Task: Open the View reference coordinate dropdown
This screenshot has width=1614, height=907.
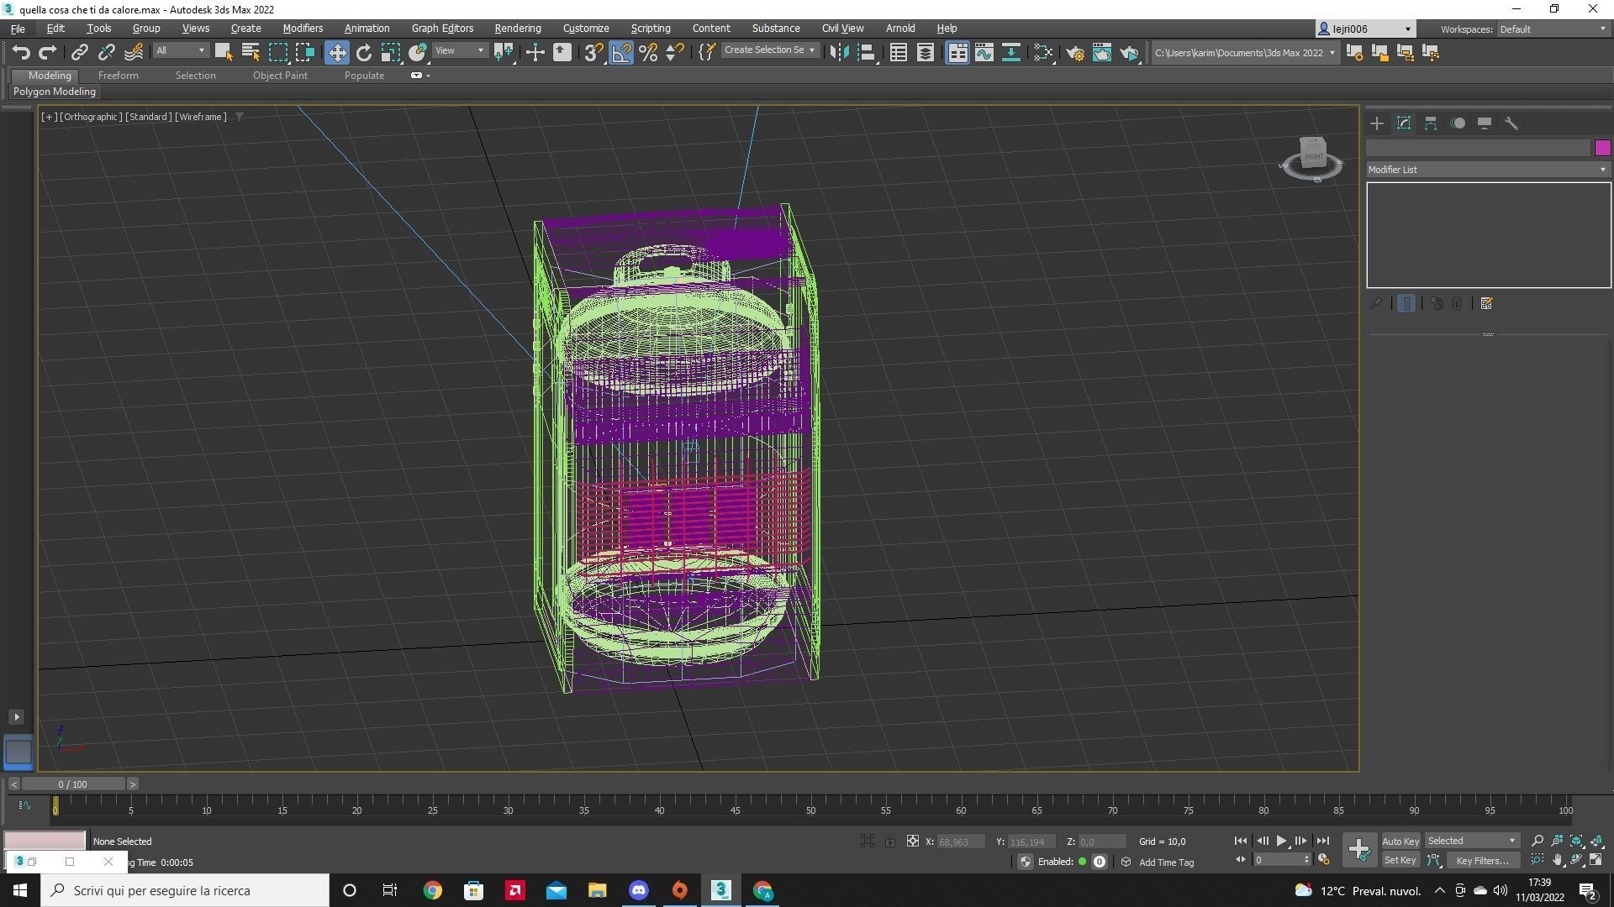Action: point(460,51)
